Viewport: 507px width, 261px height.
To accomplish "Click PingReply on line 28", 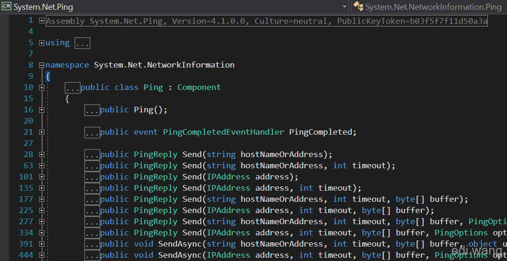I will coord(156,154).
